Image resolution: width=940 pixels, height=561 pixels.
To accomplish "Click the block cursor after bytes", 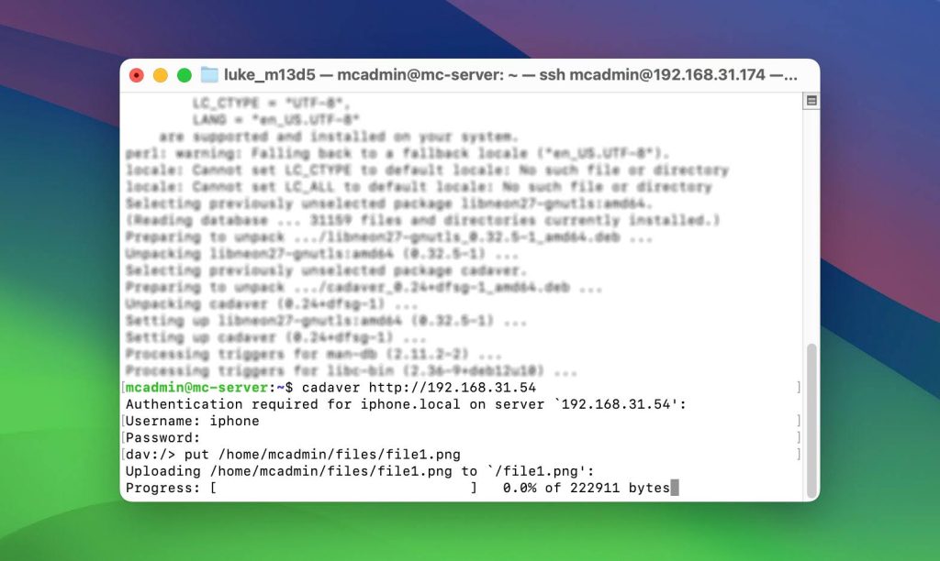I will tap(675, 488).
